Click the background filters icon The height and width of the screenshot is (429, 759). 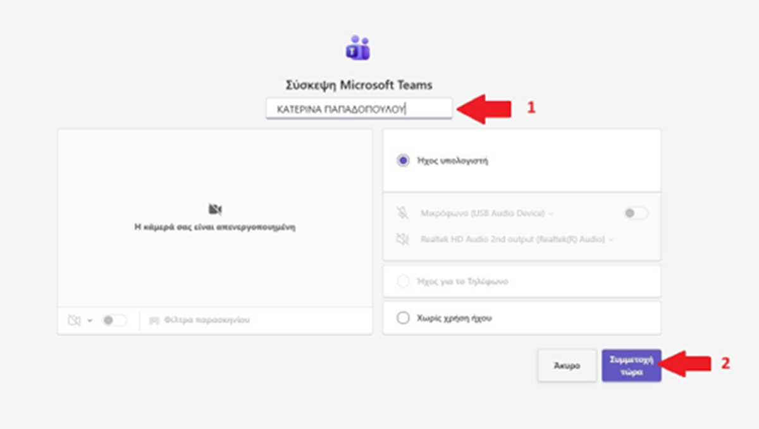pyautogui.click(x=154, y=320)
